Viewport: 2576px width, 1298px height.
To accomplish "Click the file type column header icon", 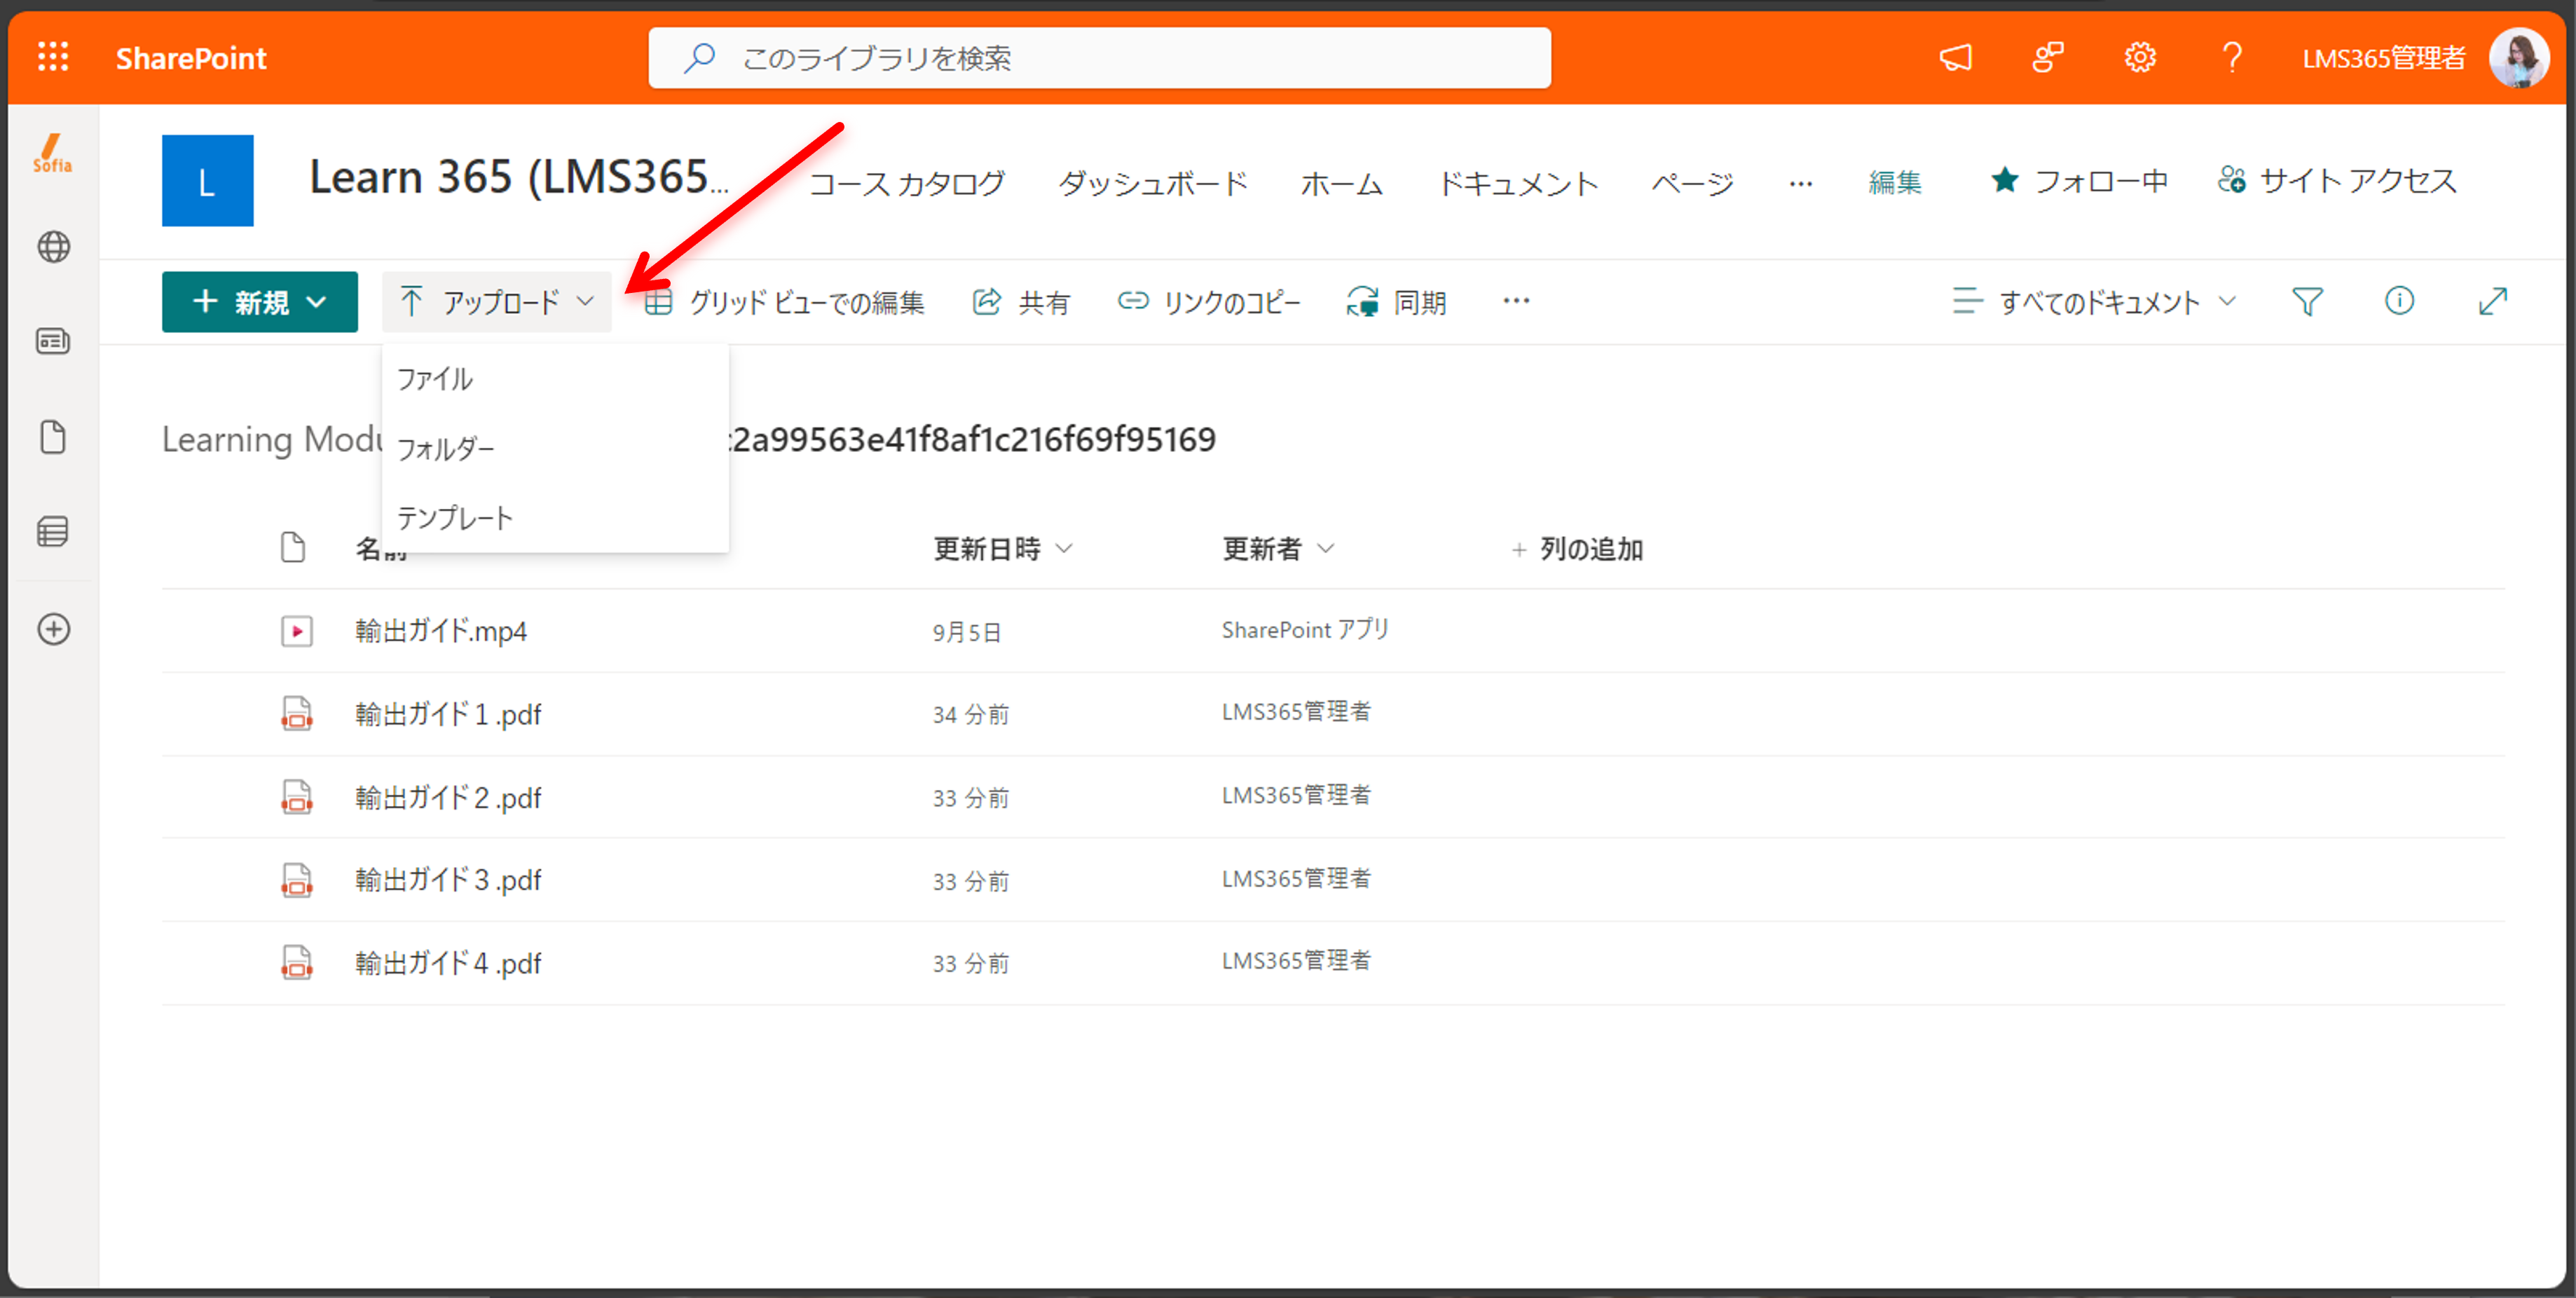I will click(x=293, y=547).
